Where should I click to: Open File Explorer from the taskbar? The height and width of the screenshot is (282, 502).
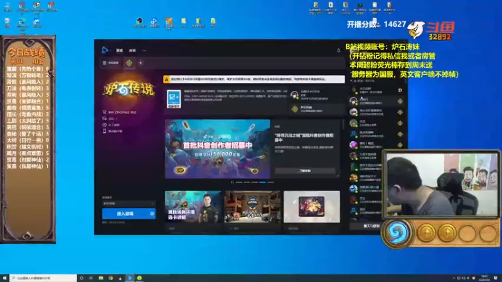(101, 278)
